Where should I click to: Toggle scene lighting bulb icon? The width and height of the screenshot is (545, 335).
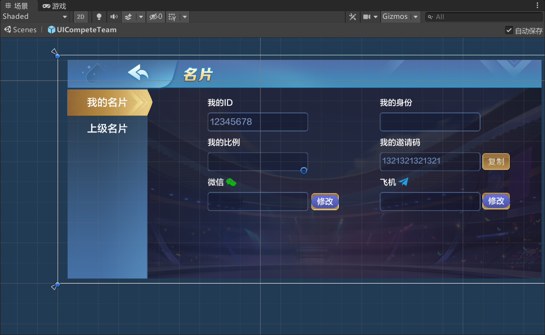(x=99, y=17)
